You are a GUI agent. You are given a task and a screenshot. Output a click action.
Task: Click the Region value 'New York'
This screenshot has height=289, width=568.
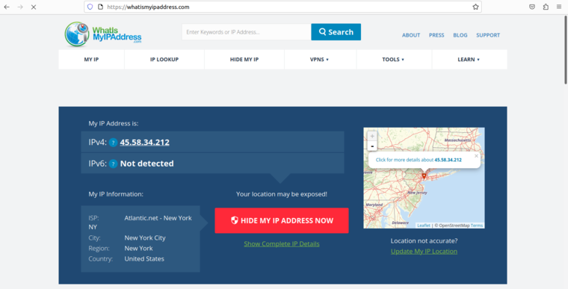(x=138, y=249)
